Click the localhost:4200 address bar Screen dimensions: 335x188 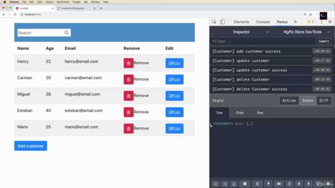160,15
